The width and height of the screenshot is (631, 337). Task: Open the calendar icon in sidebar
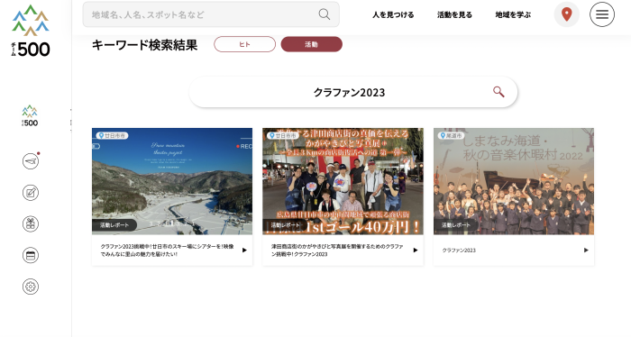pos(31,255)
